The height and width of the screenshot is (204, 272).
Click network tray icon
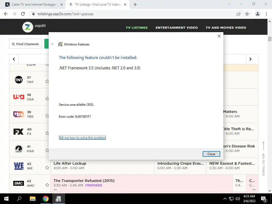[231, 199]
